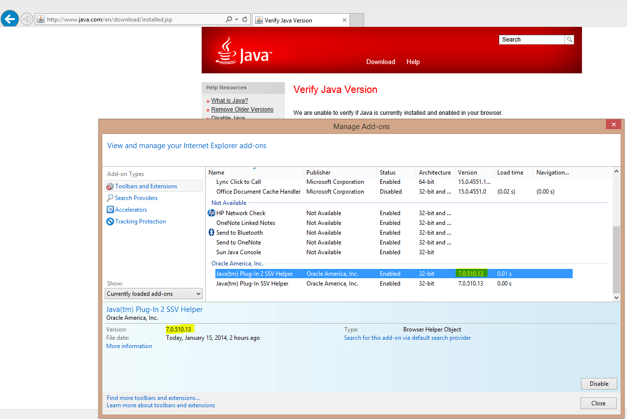Click the add-ons list scroll down arrow
627x419 pixels.
tap(616, 297)
